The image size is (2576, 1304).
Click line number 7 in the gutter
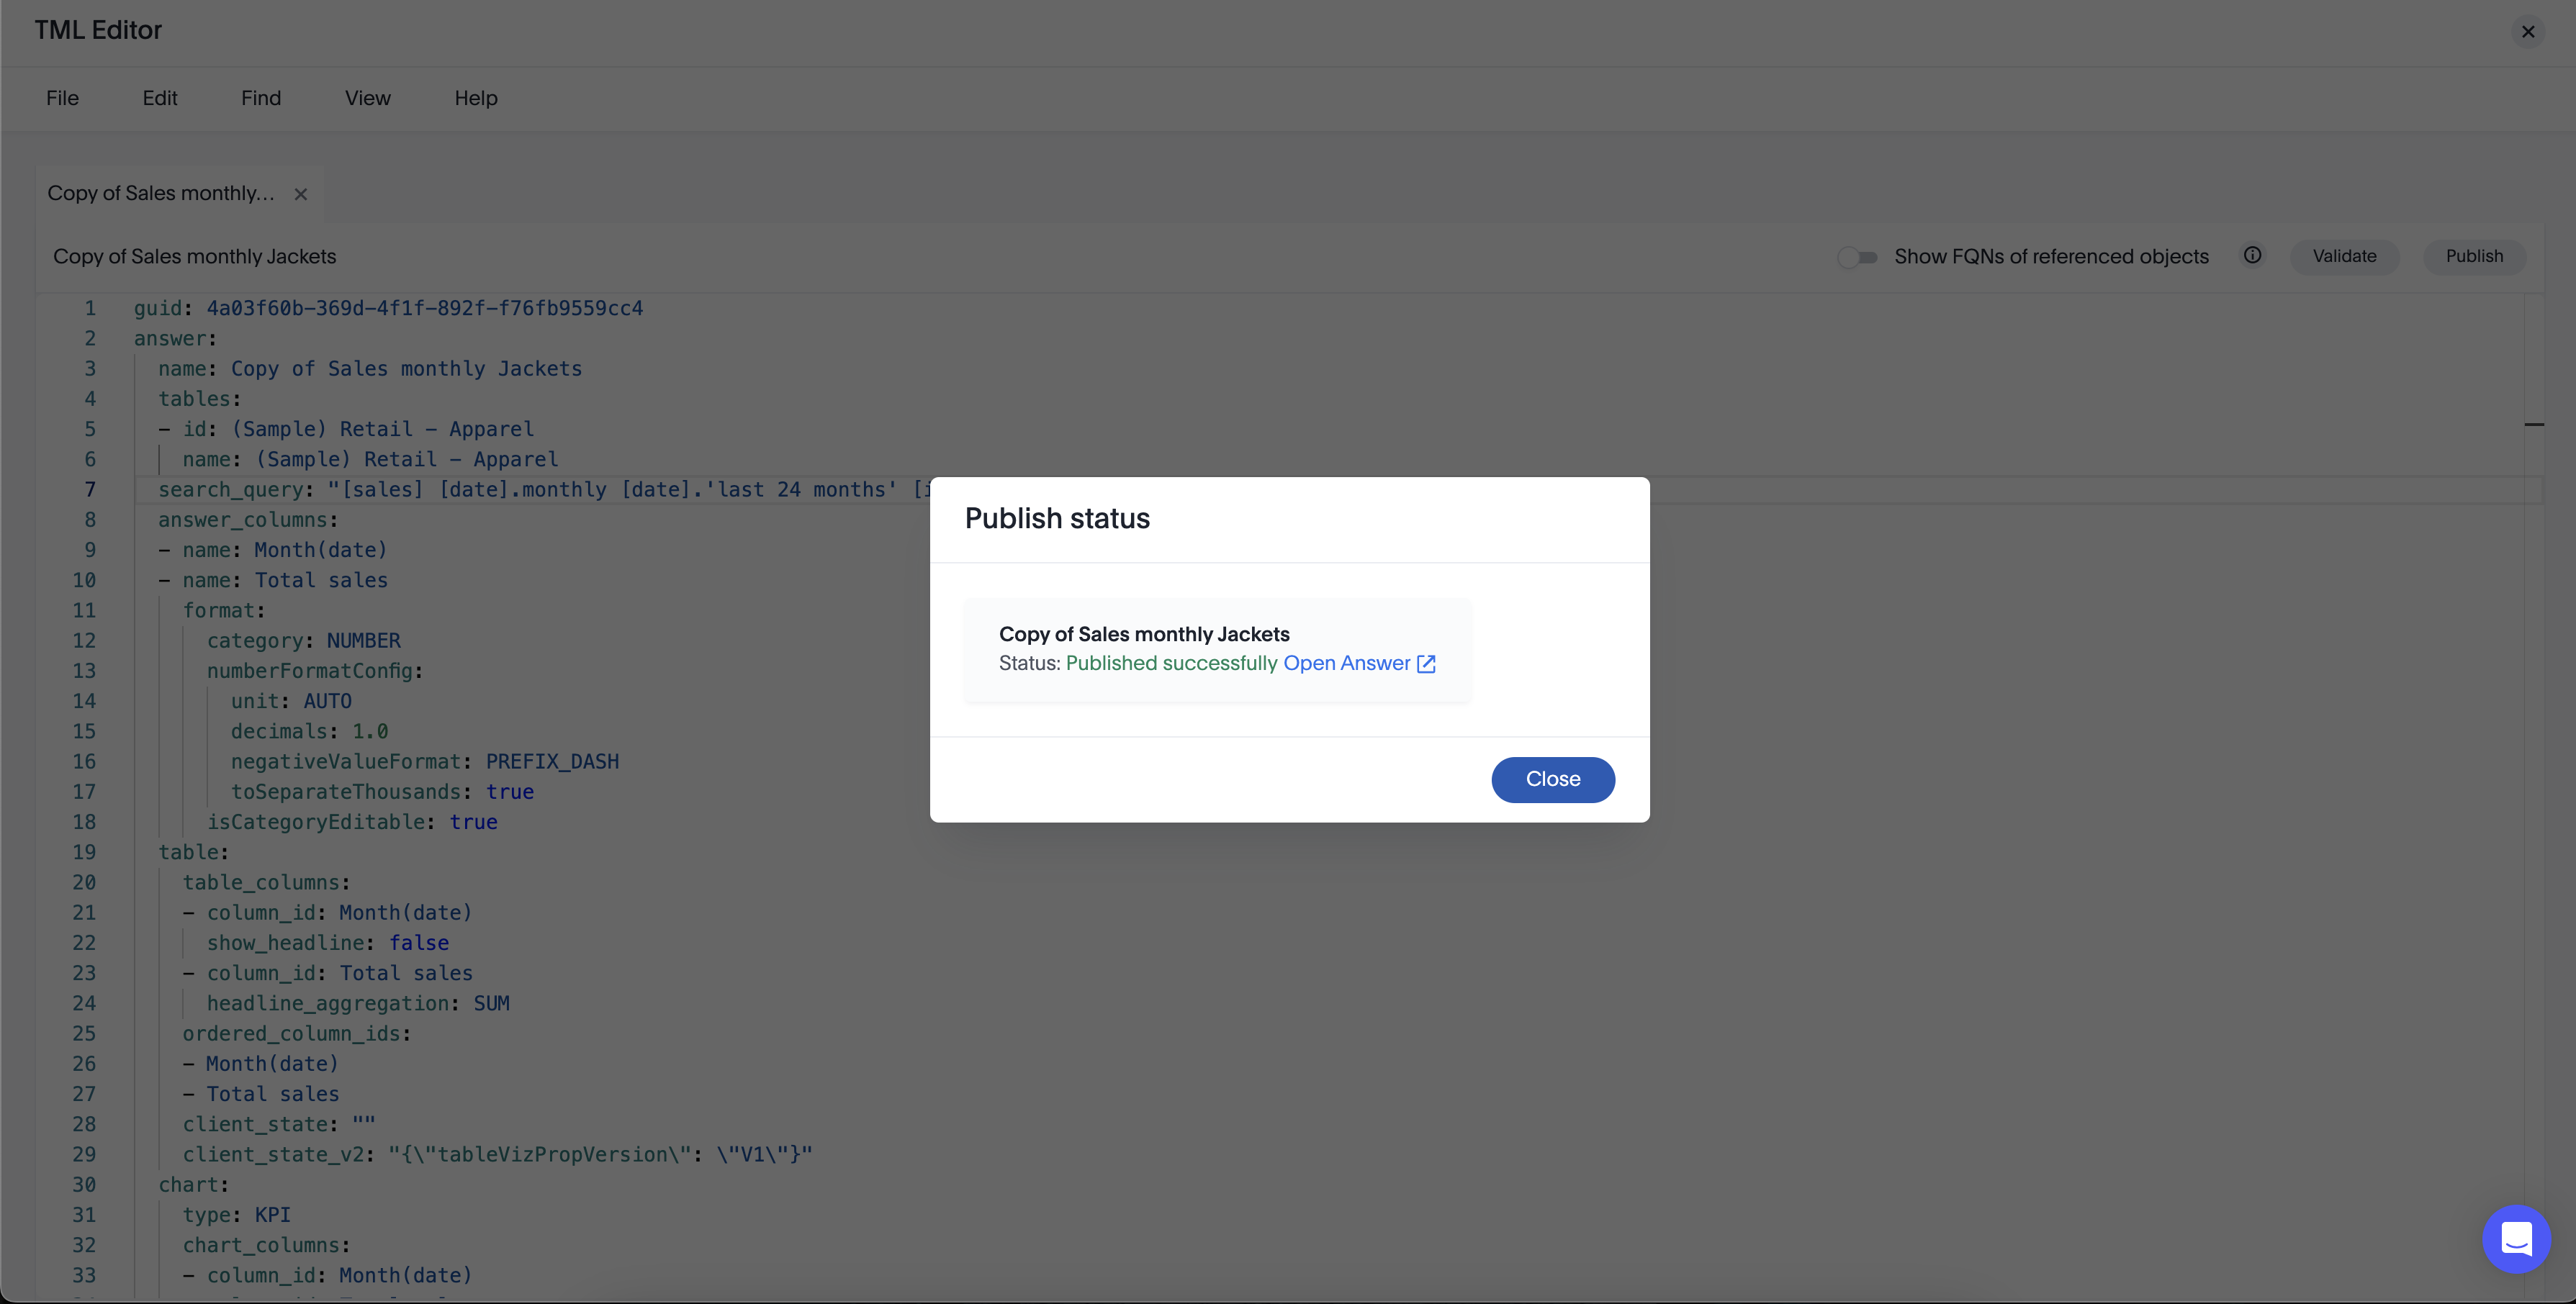89,489
